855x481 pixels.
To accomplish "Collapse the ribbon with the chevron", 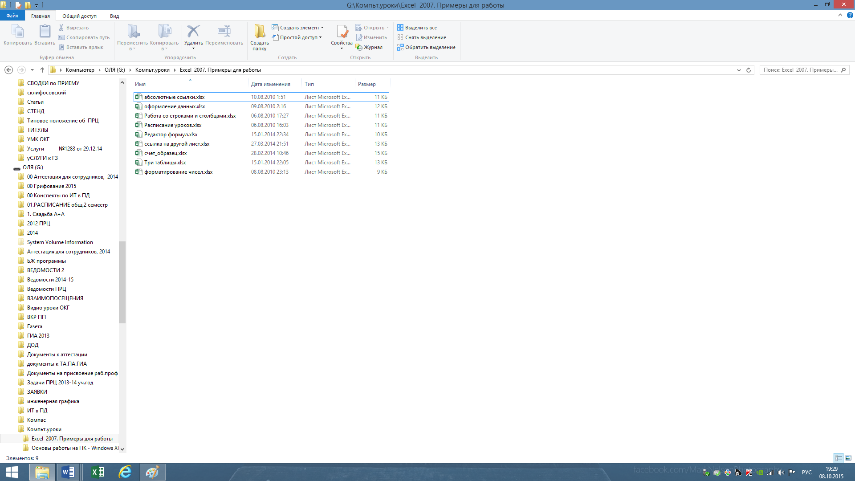I will click(x=840, y=15).
